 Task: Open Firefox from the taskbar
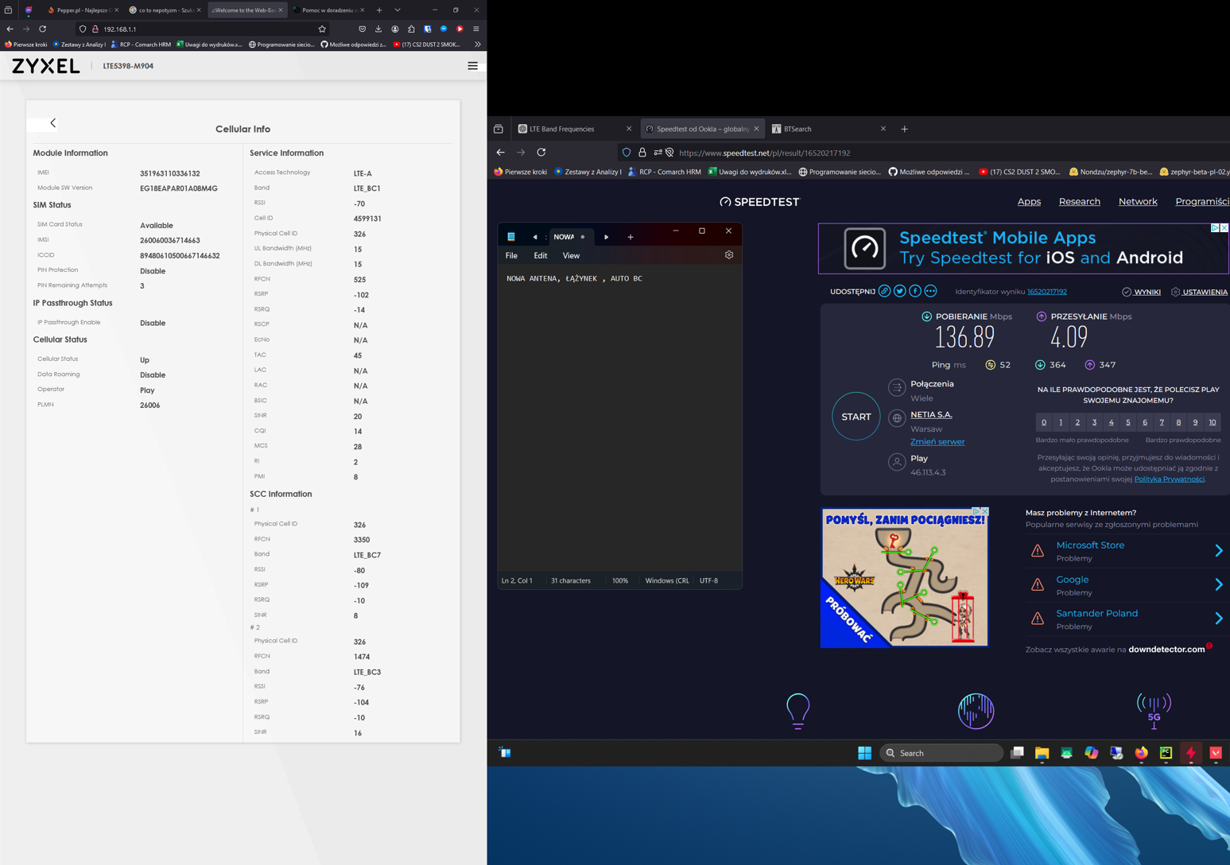coord(1141,753)
